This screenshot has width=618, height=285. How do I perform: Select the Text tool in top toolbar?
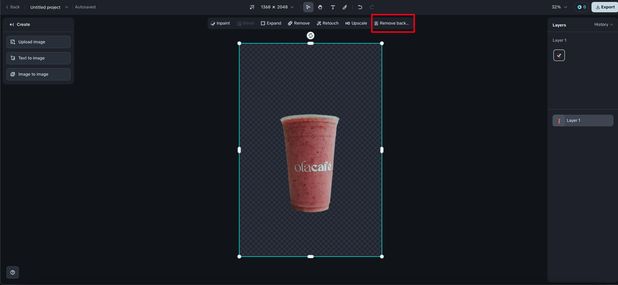333,7
